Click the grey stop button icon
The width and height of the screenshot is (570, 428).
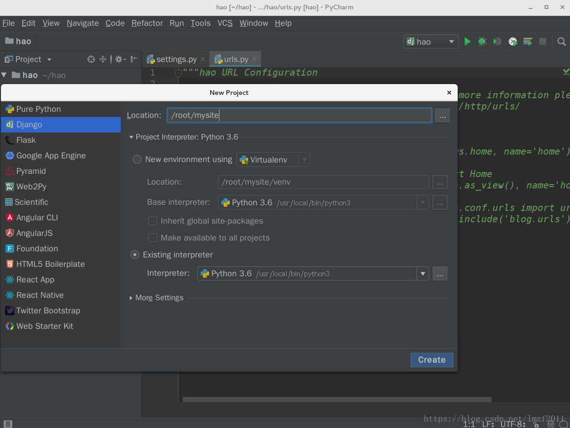point(543,41)
